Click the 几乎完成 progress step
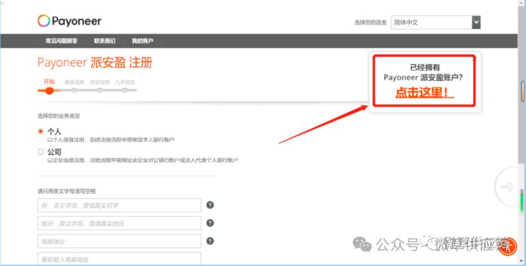This screenshot has width=526, height=266. tap(125, 90)
